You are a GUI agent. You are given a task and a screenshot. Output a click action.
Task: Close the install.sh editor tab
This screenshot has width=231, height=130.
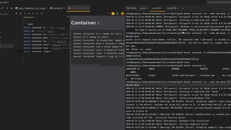[65, 8]
